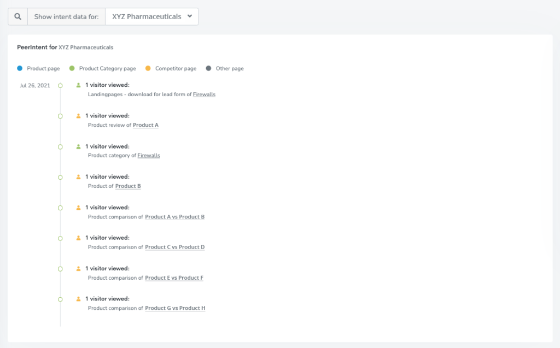Open the Product A review link
This screenshot has width=560, height=348.
[145, 125]
